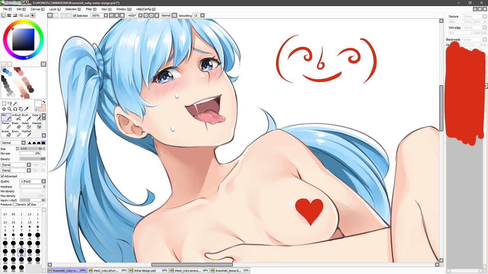
Task: Switch to #commish_leona-d... tab
Action: 230,271
